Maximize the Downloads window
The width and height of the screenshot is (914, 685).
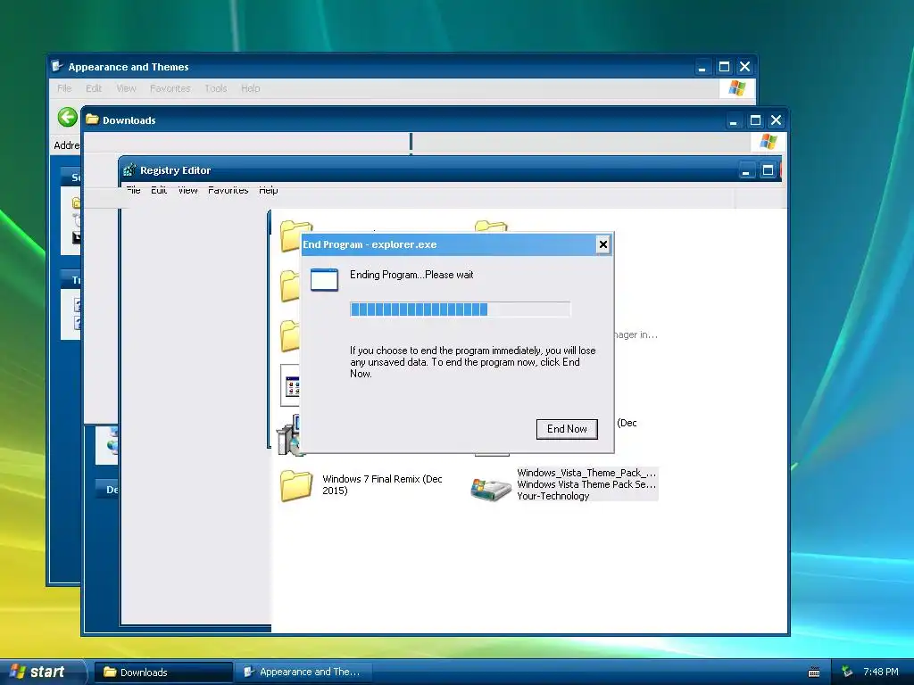[x=755, y=120]
